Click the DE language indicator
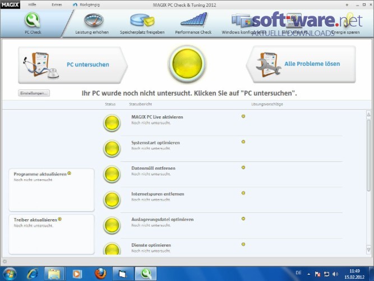 [298, 273]
